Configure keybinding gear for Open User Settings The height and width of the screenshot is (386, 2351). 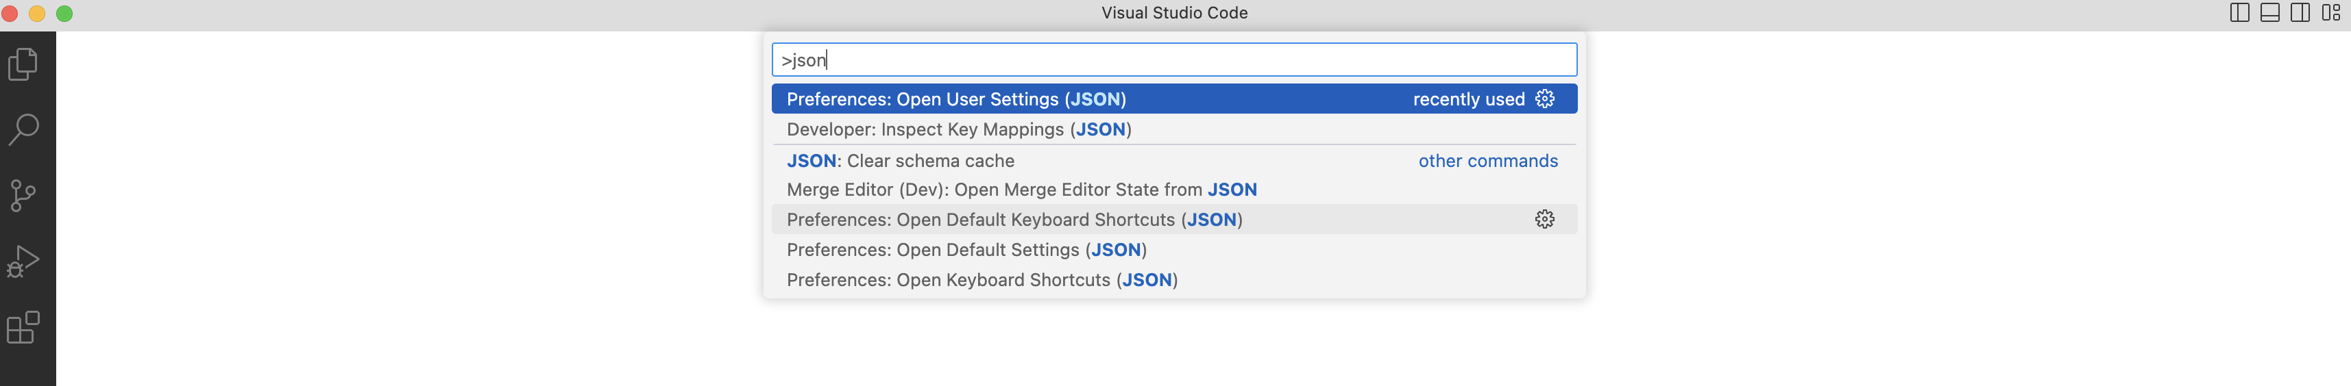click(x=1544, y=99)
